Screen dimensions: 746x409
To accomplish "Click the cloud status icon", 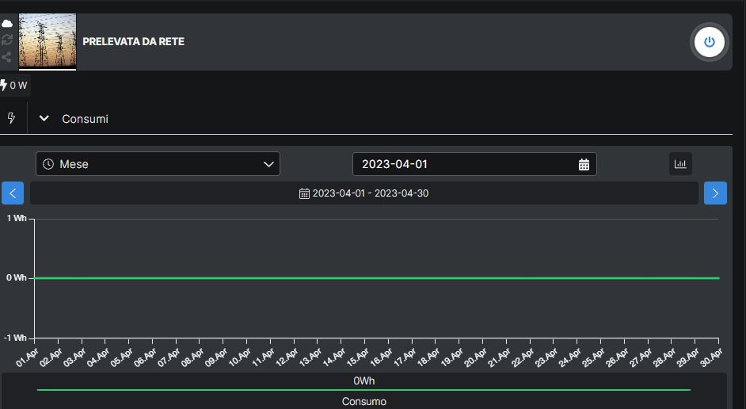I will (7, 24).
